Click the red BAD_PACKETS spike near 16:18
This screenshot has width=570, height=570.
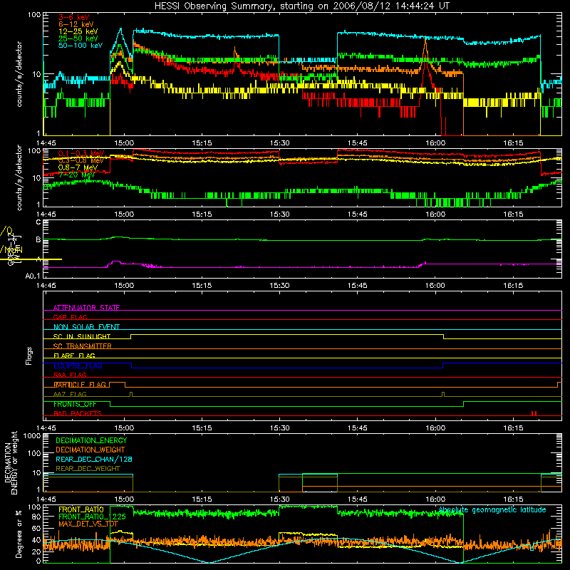pyautogui.click(x=534, y=413)
